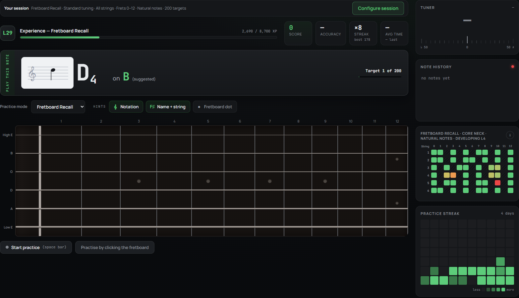Toggle the Notation hint
This screenshot has height=298, width=519.
[126, 107]
